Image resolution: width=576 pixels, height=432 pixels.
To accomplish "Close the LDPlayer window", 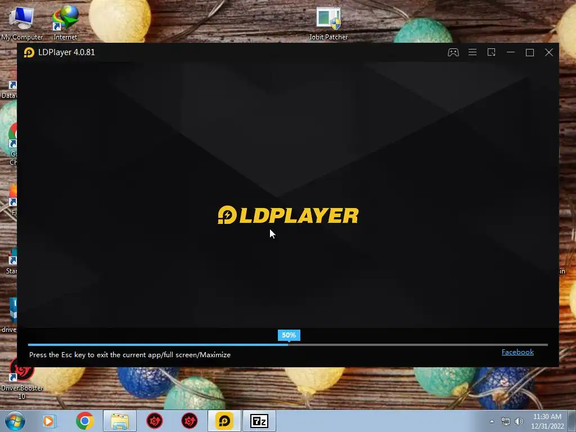I will (x=549, y=52).
